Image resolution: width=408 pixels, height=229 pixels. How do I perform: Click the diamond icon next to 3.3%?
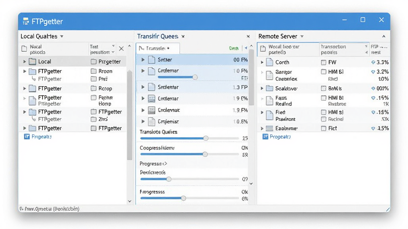pyautogui.click(x=373, y=62)
